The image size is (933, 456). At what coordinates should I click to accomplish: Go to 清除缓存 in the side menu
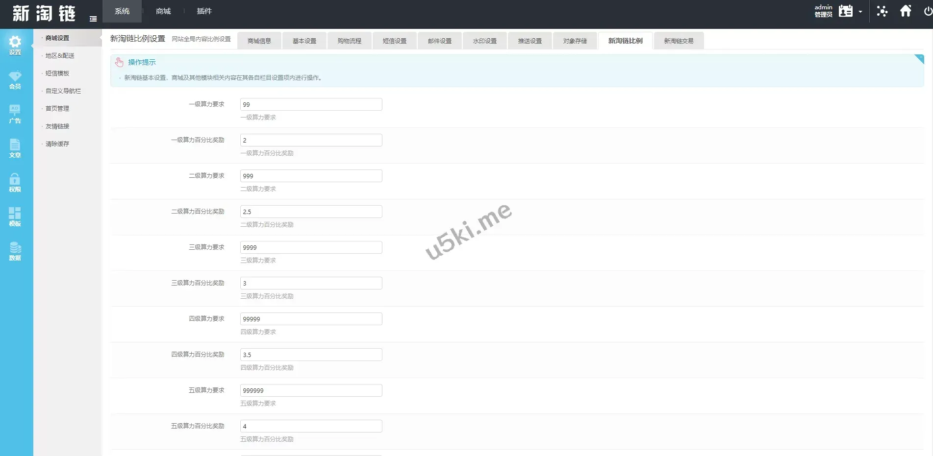[x=57, y=144]
